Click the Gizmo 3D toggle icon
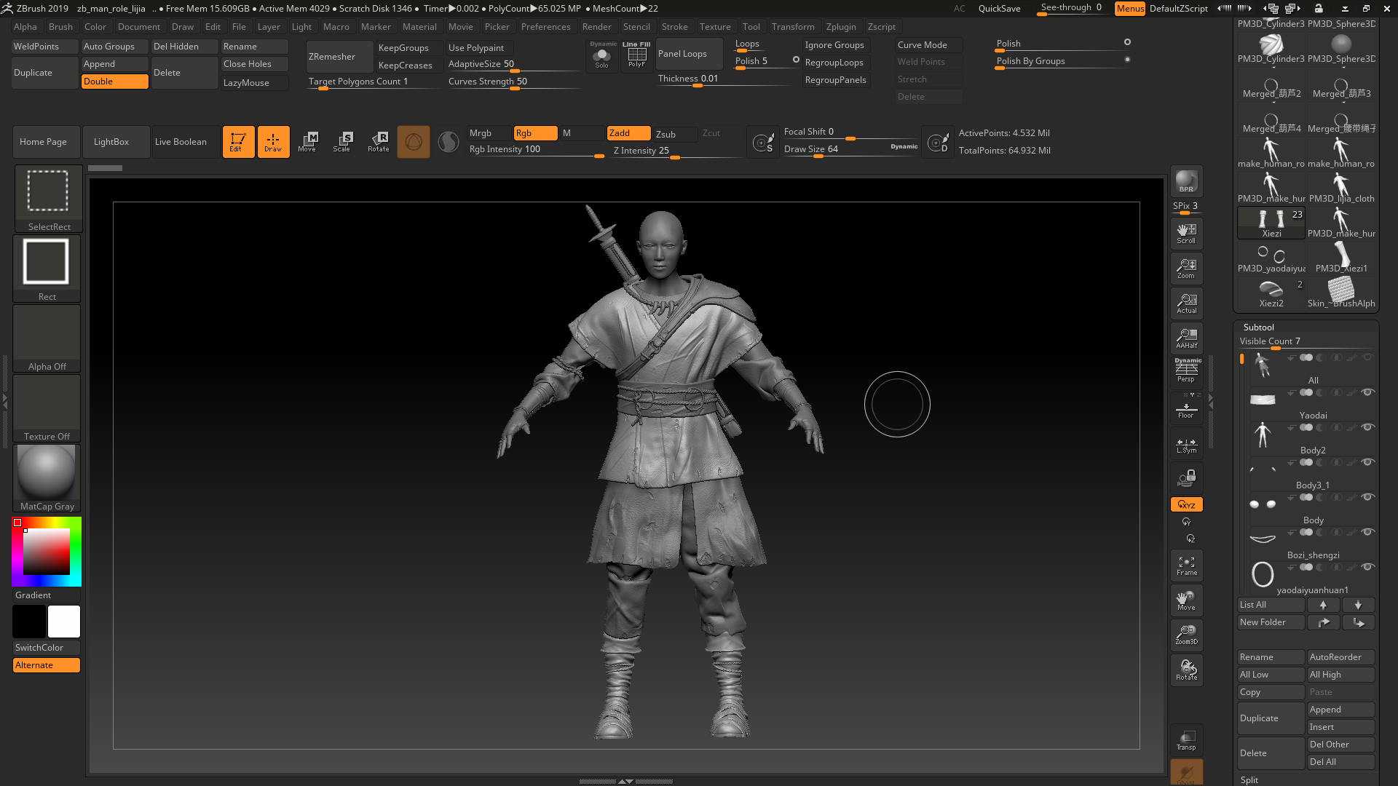The width and height of the screenshot is (1398, 786). pos(414,141)
